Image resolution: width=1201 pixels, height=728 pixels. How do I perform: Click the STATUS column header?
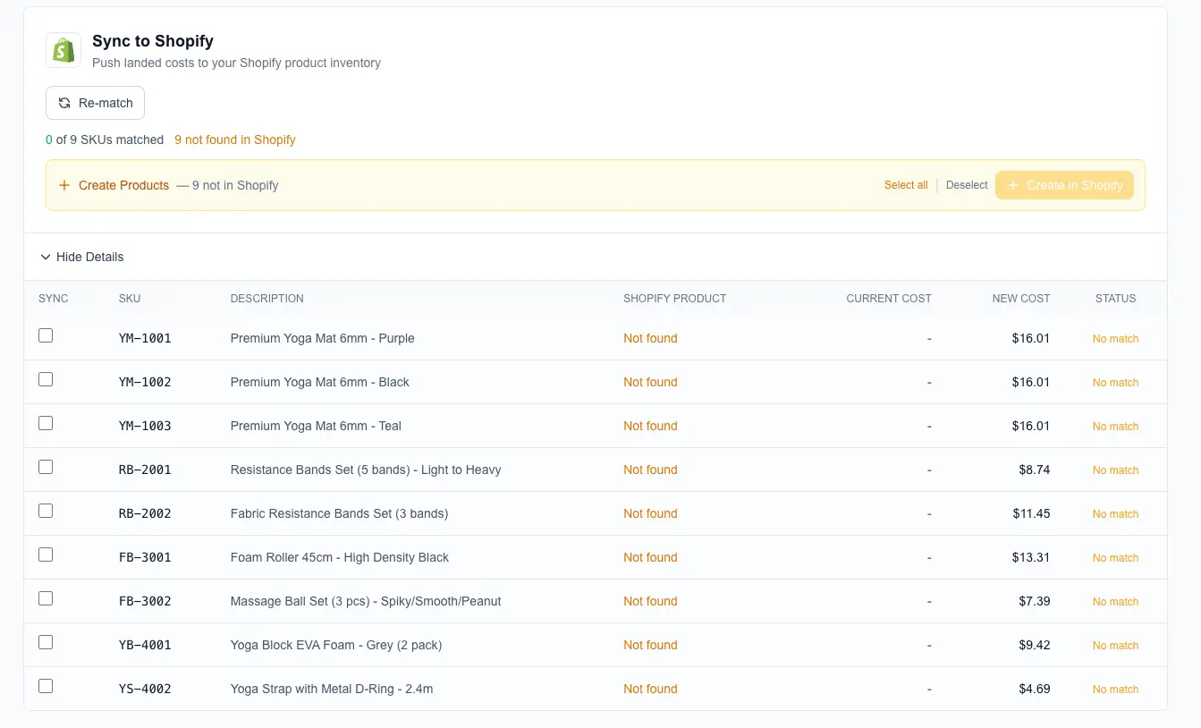click(1115, 299)
